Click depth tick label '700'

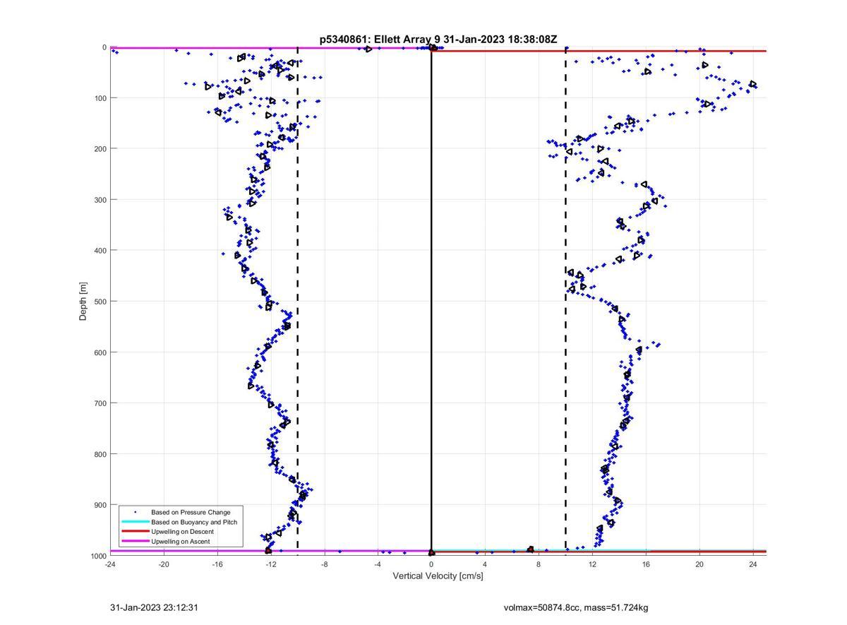100,403
